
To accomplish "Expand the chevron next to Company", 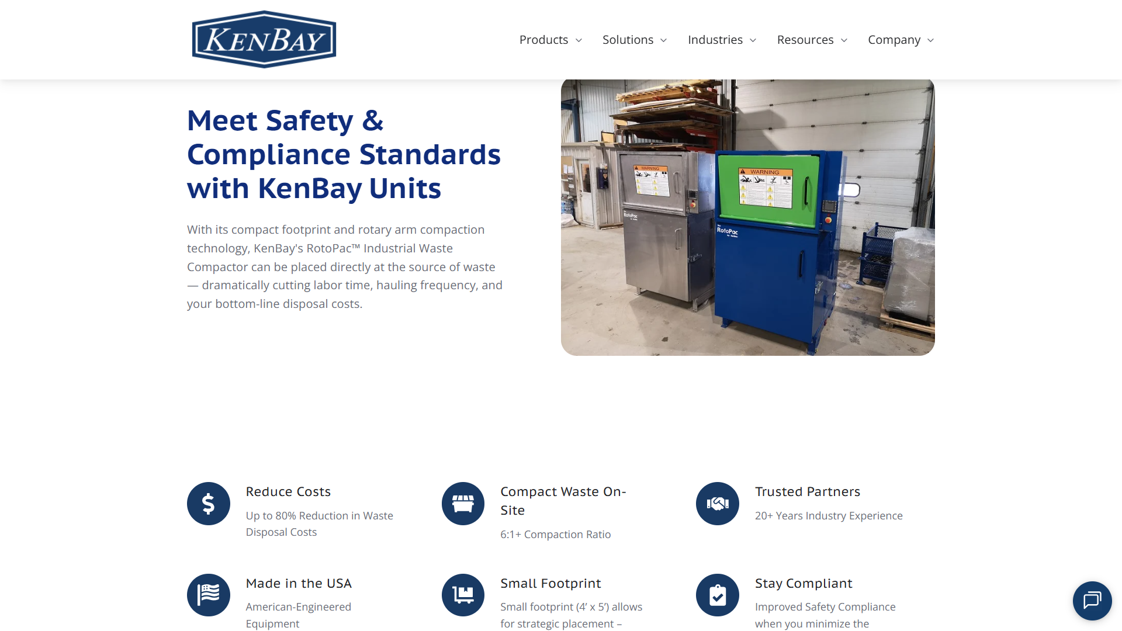I will click(x=930, y=40).
